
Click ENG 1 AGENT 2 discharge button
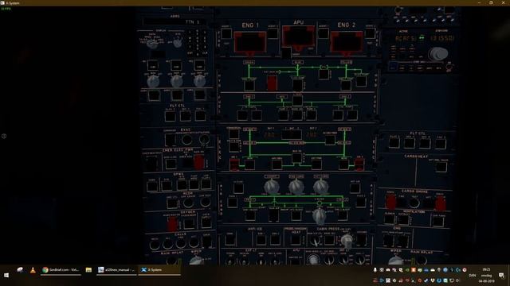pyautogui.click(x=273, y=33)
